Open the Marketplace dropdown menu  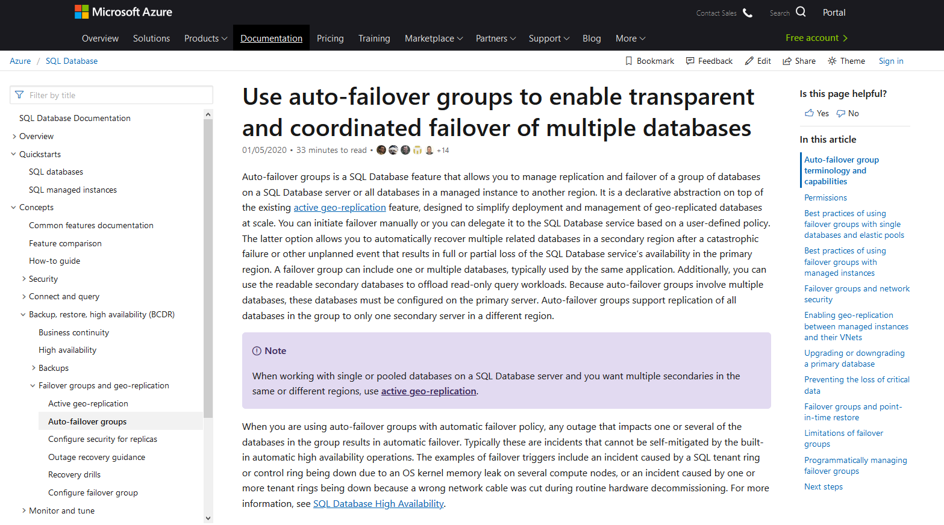tap(433, 38)
